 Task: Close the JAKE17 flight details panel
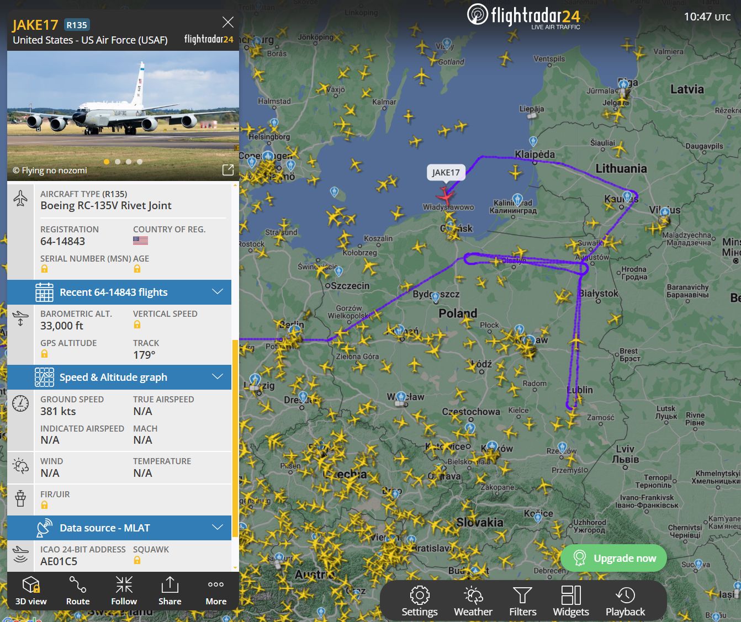[x=227, y=22]
